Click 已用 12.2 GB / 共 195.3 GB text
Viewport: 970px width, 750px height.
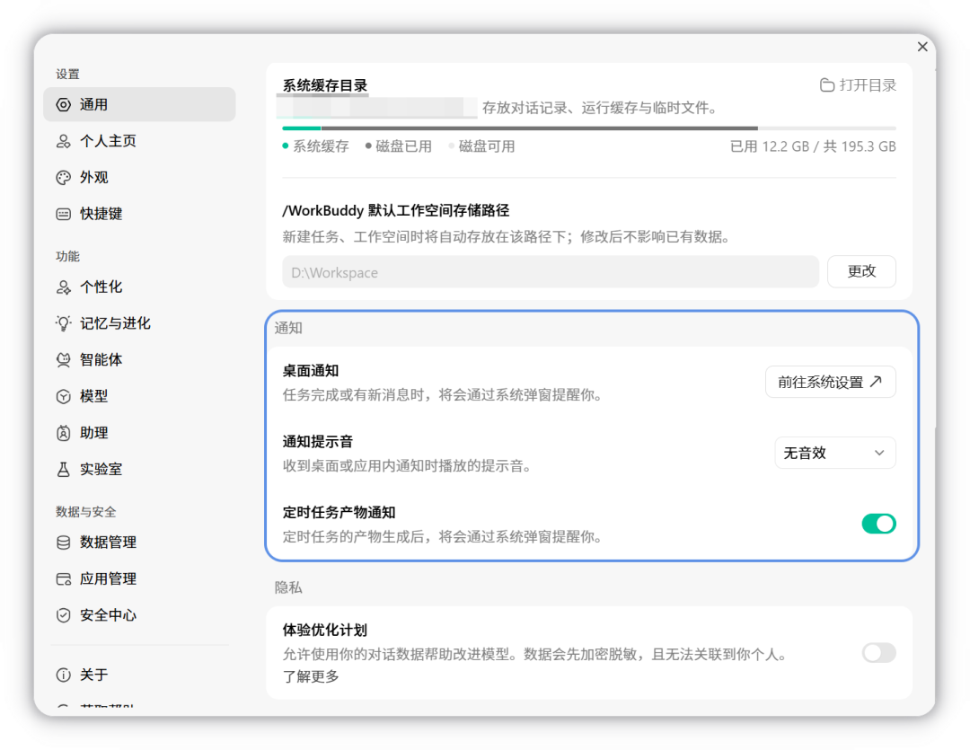[813, 146]
